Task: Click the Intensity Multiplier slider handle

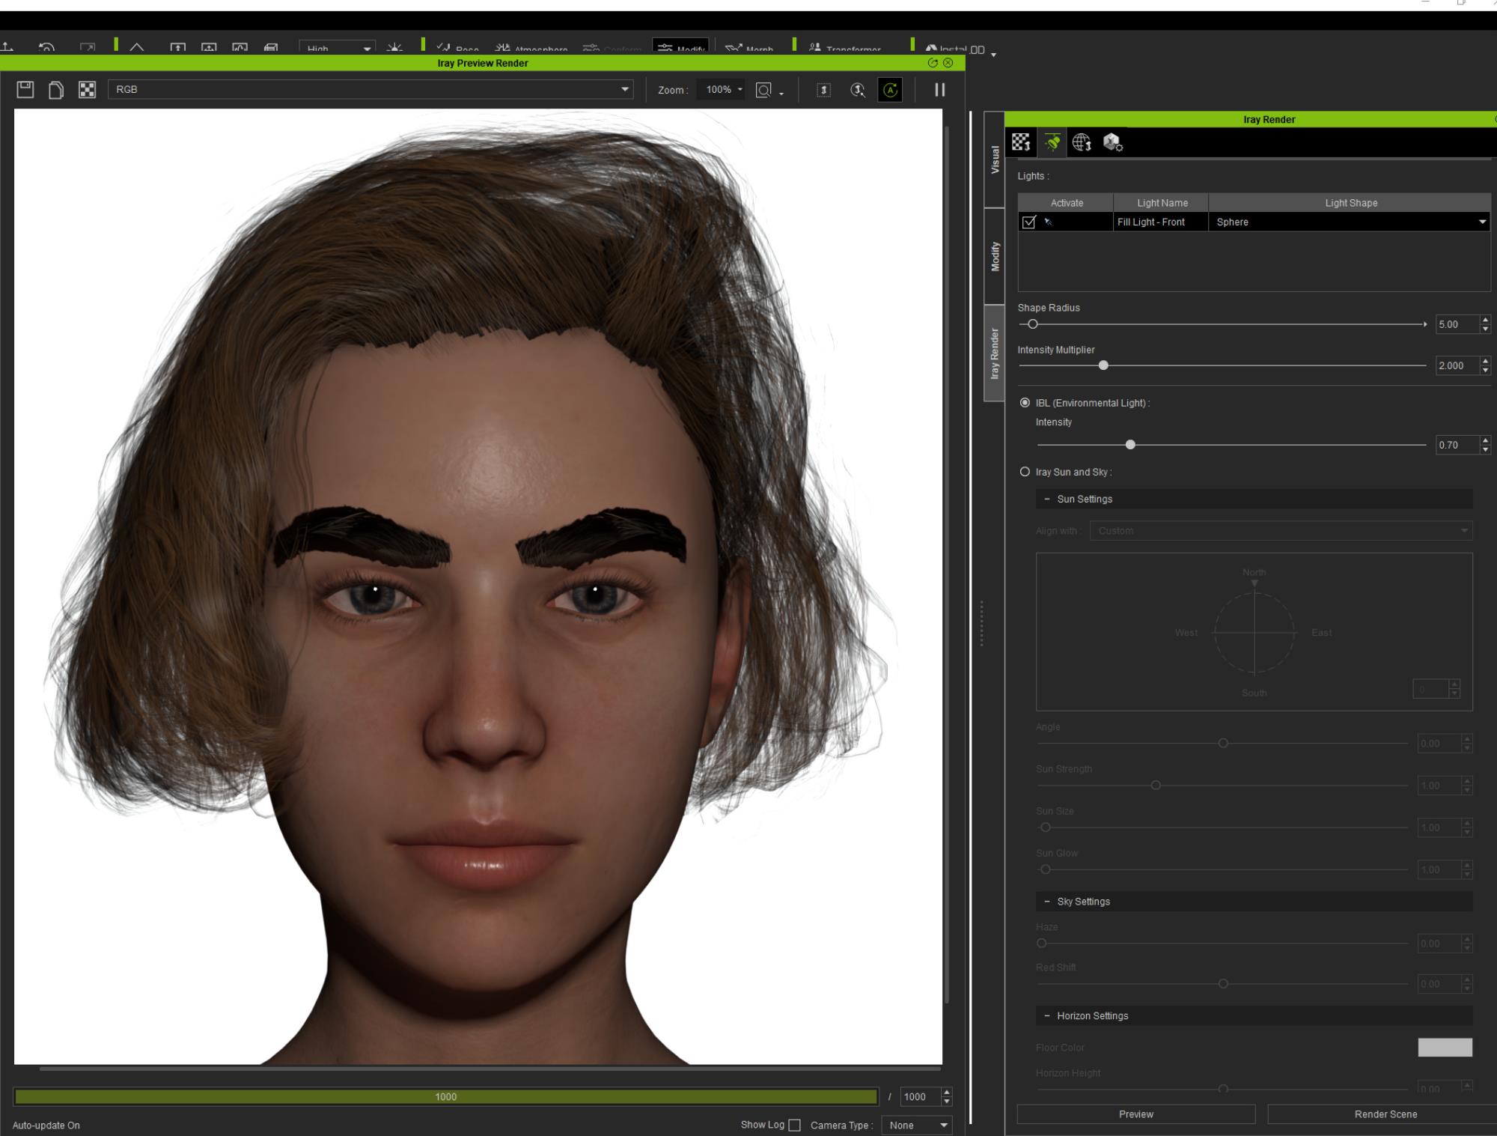Action: pyautogui.click(x=1103, y=365)
